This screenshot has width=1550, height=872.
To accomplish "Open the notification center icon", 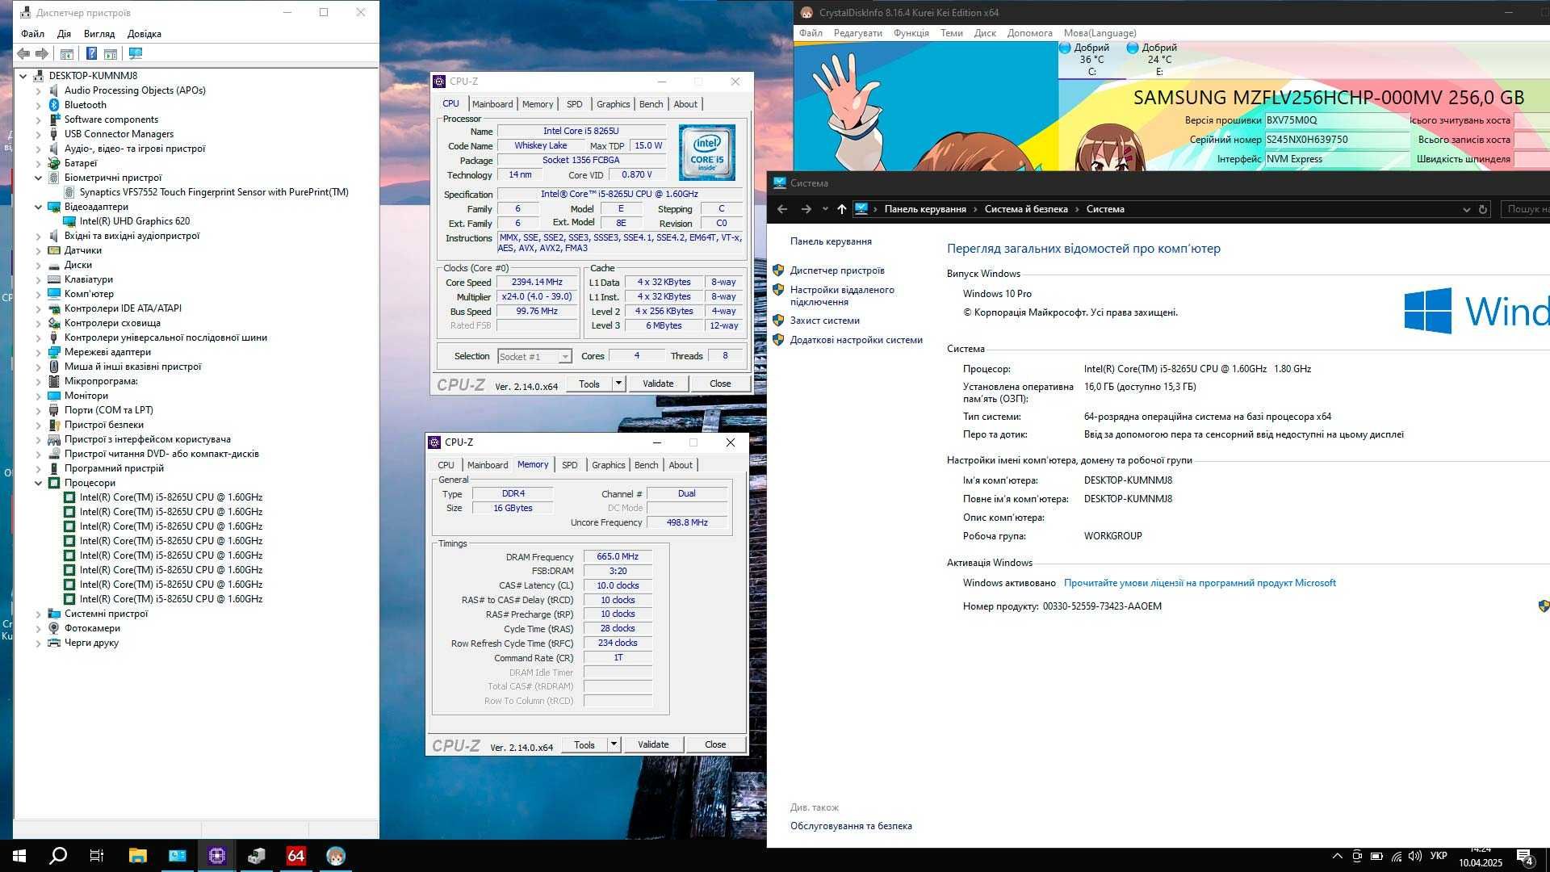I will [x=1525, y=857].
